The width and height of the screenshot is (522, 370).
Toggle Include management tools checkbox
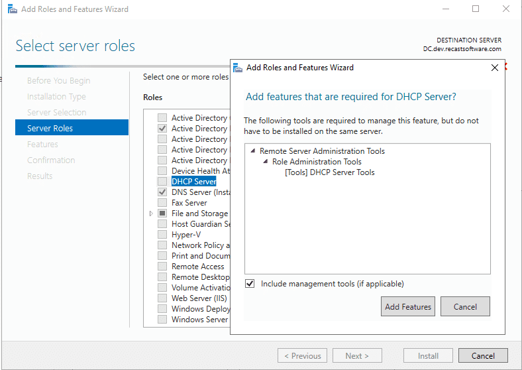(x=250, y=284)
